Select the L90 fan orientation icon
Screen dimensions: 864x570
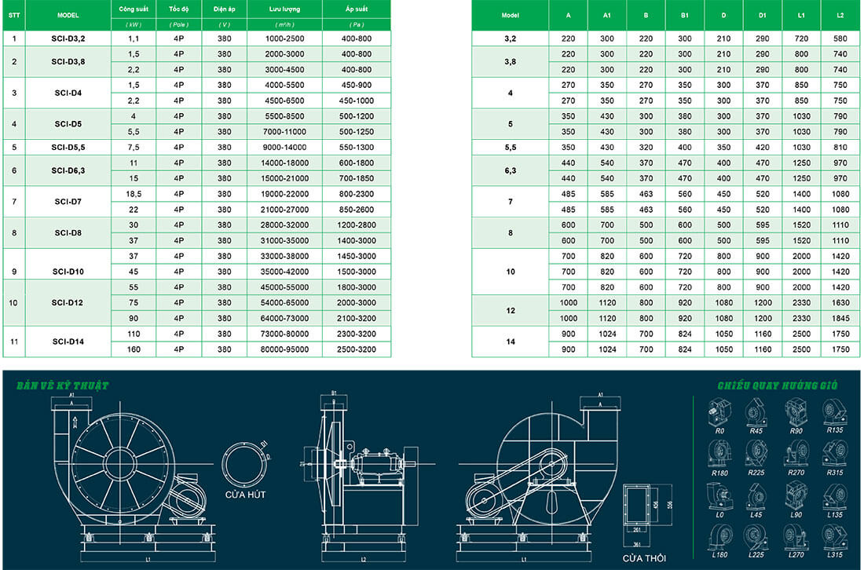[x=796, y=495]
